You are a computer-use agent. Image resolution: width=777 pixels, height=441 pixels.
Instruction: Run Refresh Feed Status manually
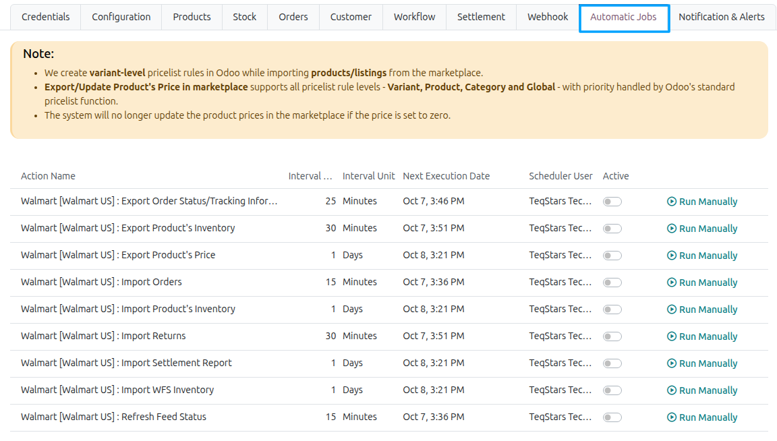click(702, 417)
